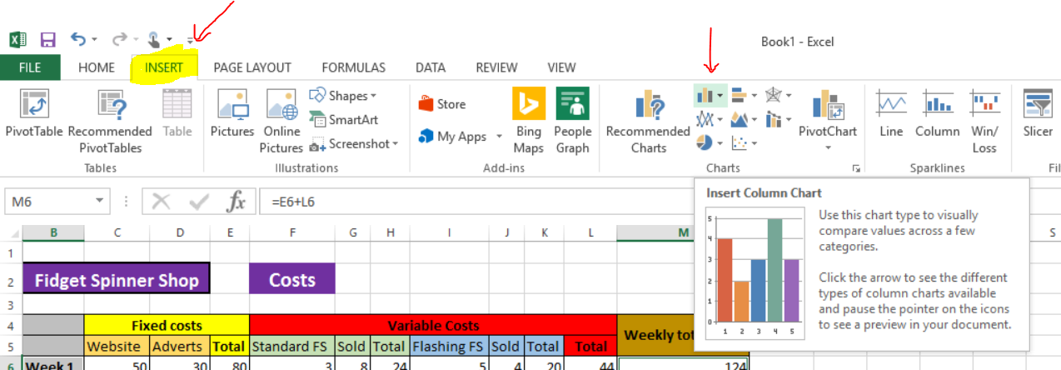The height and width of the screenshot is (370, 1061).
Task: Expand the Shapes dropdown
Action: 372,96
